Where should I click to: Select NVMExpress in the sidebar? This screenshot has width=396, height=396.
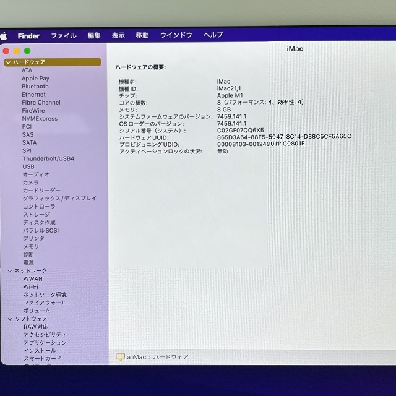[x=40, y=119]
